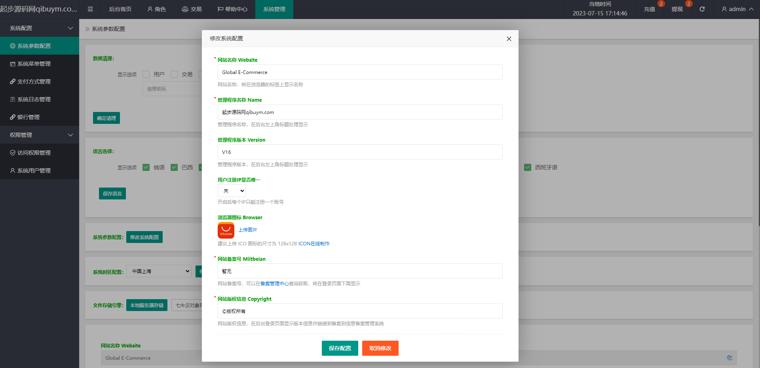
Task: Click the 保存配置 button
Action: click(340, 348)
